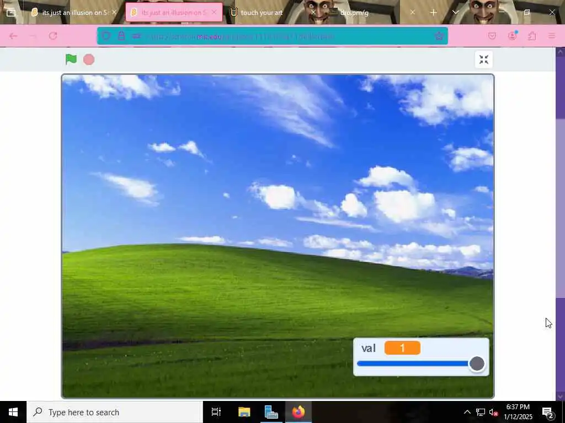Click the val slider blue track
The width and height of the screenshot is (565, 423).
tap(413, 364)
